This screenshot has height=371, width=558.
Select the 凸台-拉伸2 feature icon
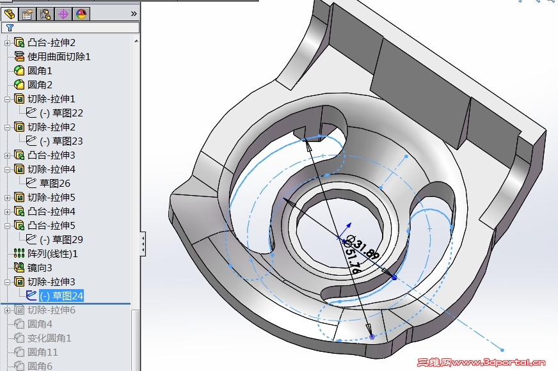19,43
